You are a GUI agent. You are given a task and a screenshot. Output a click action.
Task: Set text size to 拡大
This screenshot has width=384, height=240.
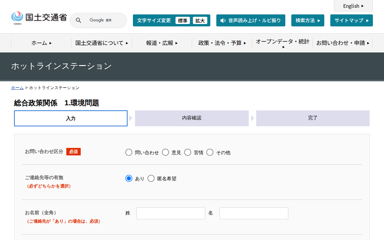pos(200,20)
